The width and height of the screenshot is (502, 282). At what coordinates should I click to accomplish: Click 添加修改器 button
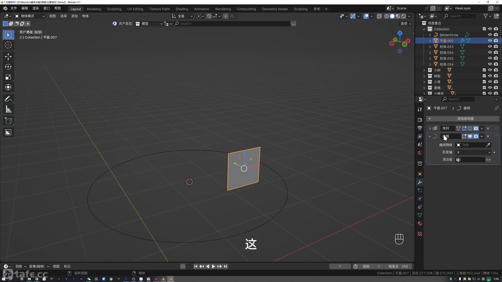463,119
